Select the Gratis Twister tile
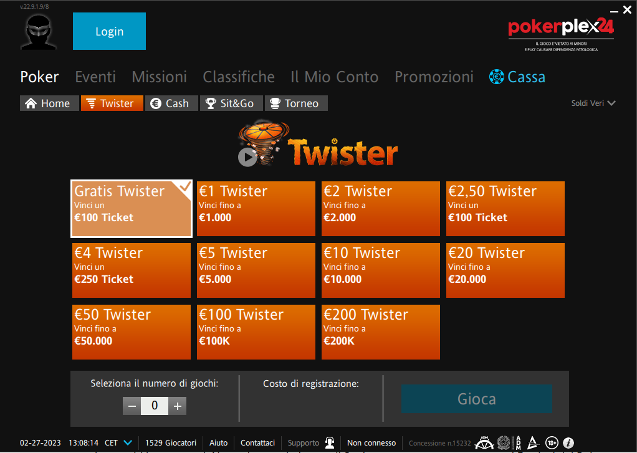The width and height of the screenshot is (637, 453). pyautogui.click(x=132, y=208)
